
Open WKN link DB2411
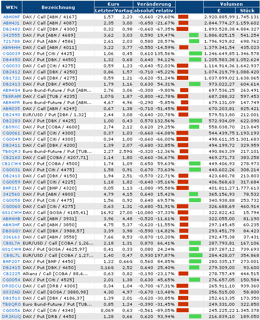(x=12, y=146)
